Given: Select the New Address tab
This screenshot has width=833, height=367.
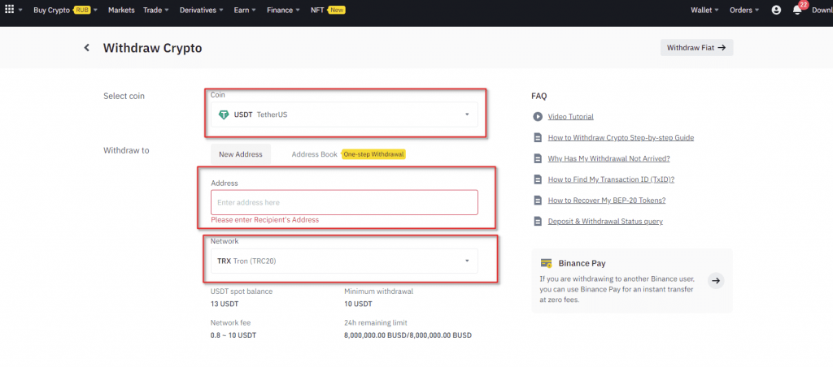Looking at the screenshot, I should (x=241, y=153).
